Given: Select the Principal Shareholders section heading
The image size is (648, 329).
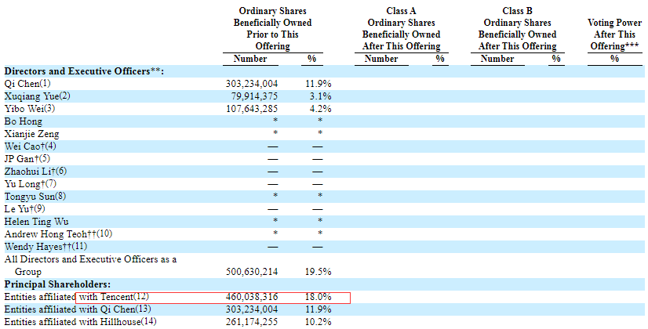Looking at the screenshot, I should pos(57,284).
